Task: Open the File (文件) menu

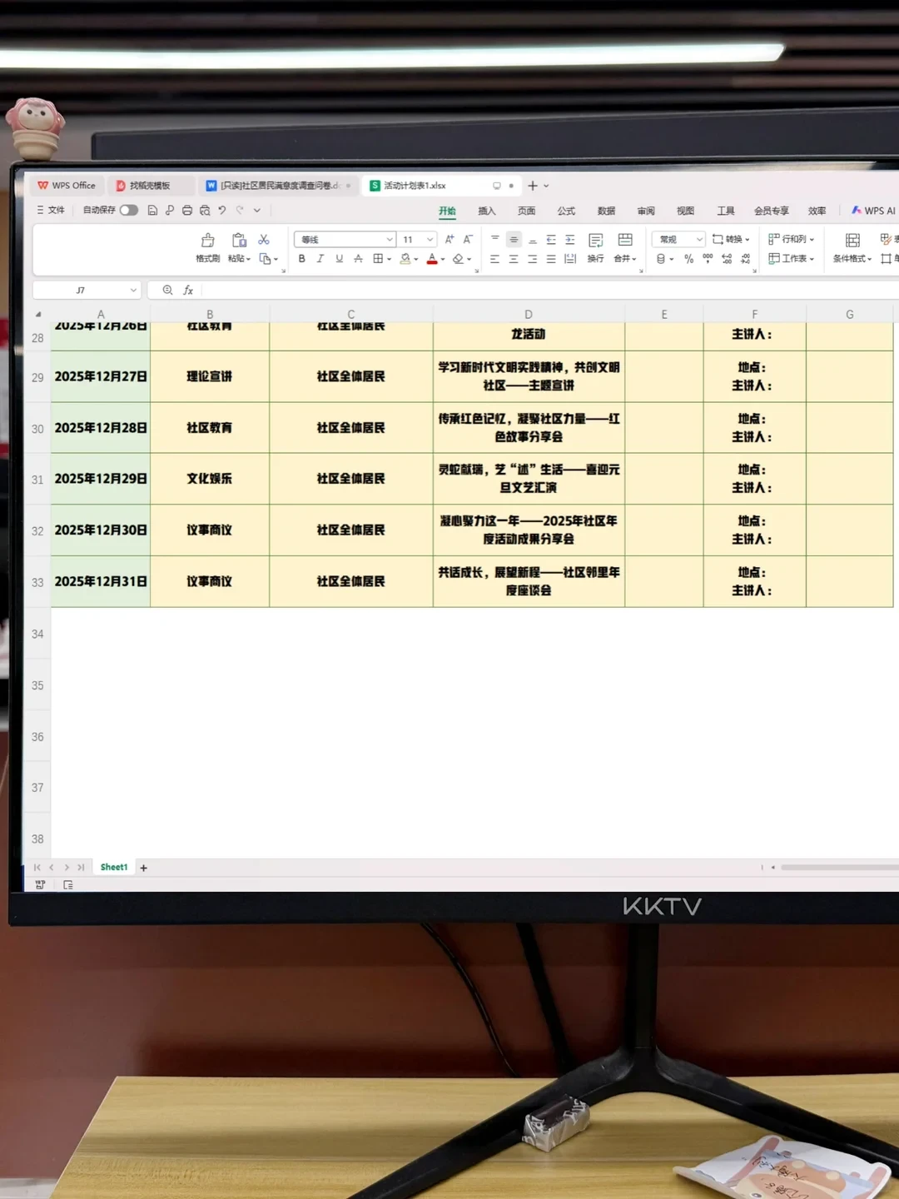Action: tap(51, 210)
